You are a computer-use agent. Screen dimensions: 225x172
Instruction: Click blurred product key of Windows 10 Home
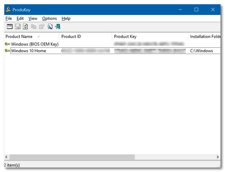150,51
